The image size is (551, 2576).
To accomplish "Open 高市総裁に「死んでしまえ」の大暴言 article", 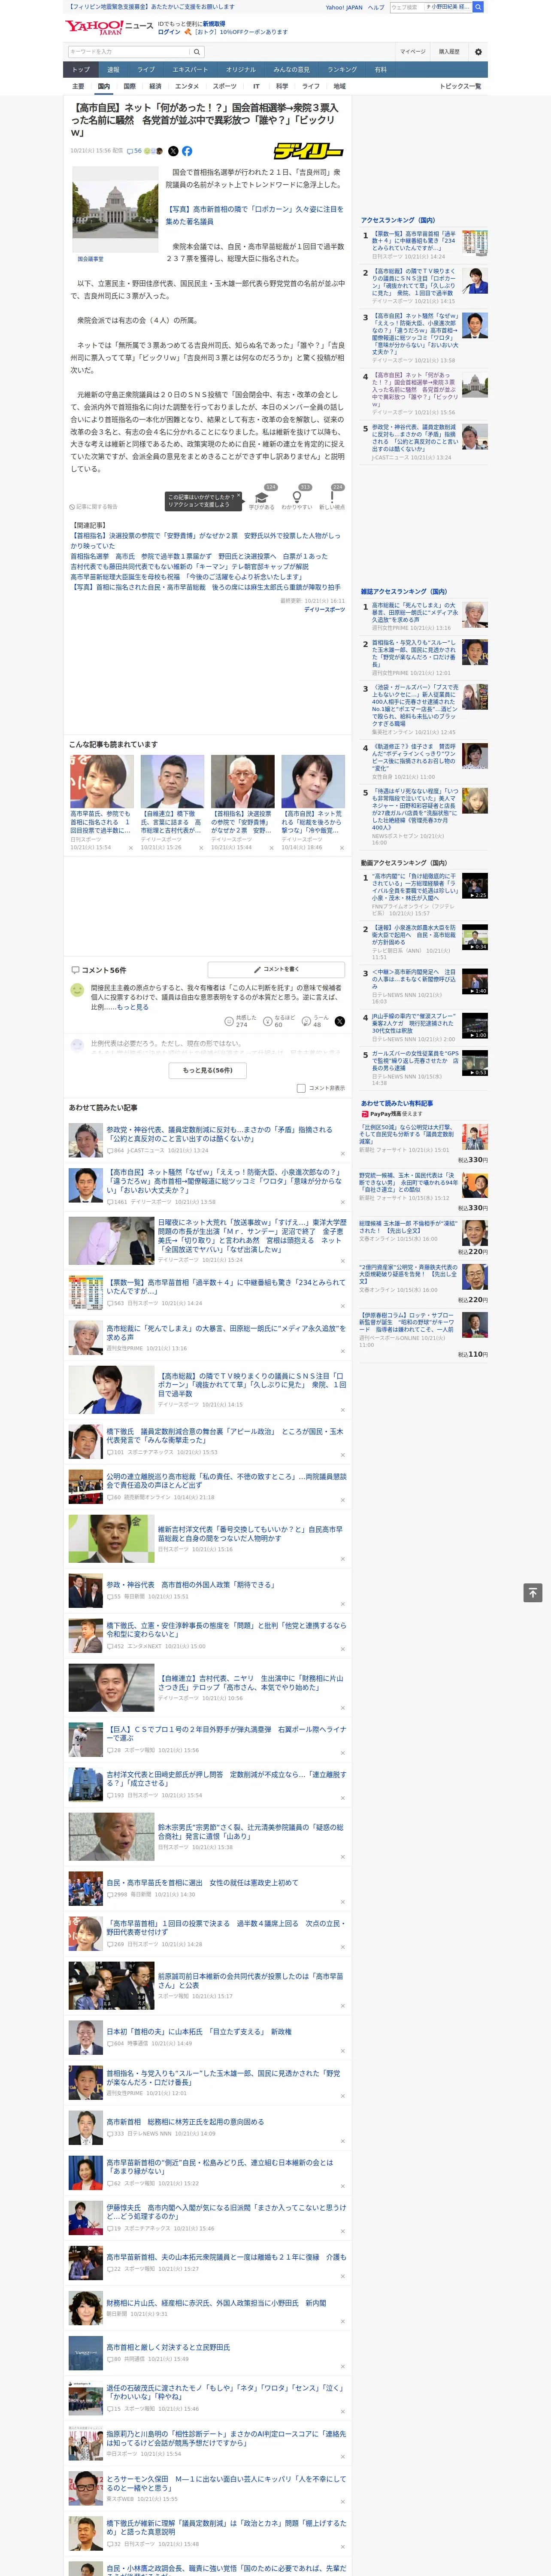I will 226,1334.
